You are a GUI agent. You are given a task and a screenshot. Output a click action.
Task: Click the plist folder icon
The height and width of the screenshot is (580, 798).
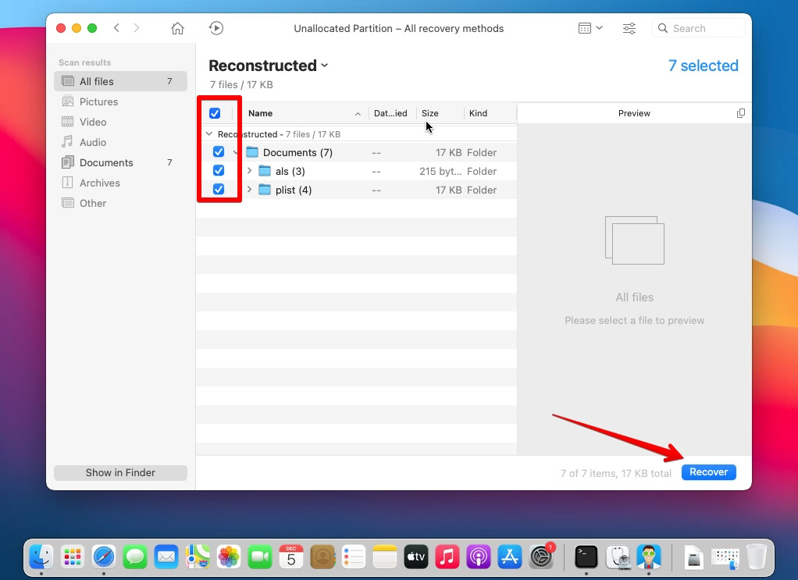pyautogui.click(x=265, y=190)
